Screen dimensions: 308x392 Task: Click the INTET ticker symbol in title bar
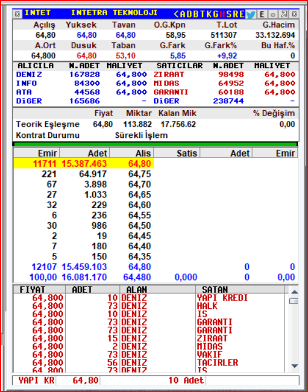point(38,12)
